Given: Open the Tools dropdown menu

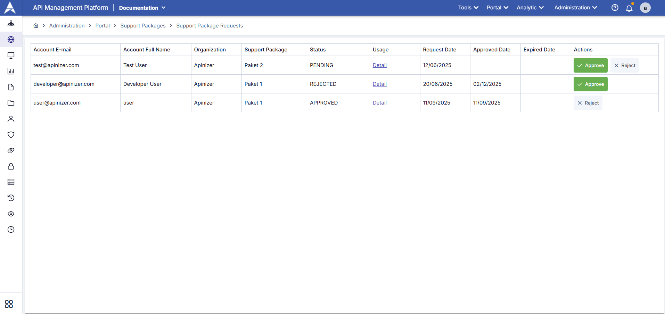Looking at the screenshot, I should coord(468,8).
